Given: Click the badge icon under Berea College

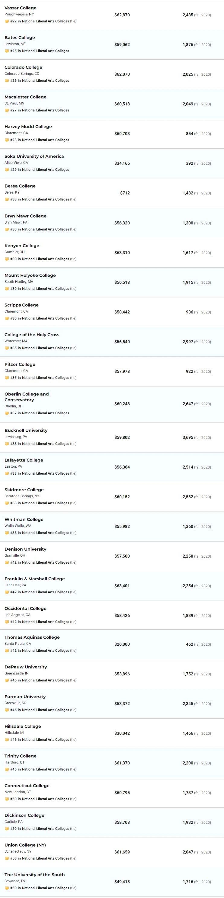Looking at the screenshot, I should (7, 199).
